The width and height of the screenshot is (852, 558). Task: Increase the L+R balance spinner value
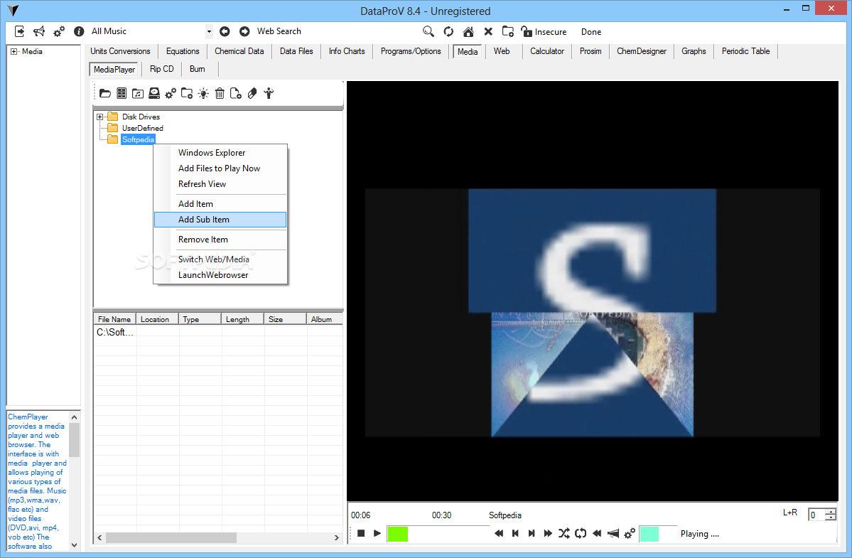coord(830,512)
